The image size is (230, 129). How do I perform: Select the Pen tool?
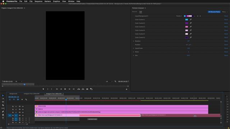click(x=3, y=111)
